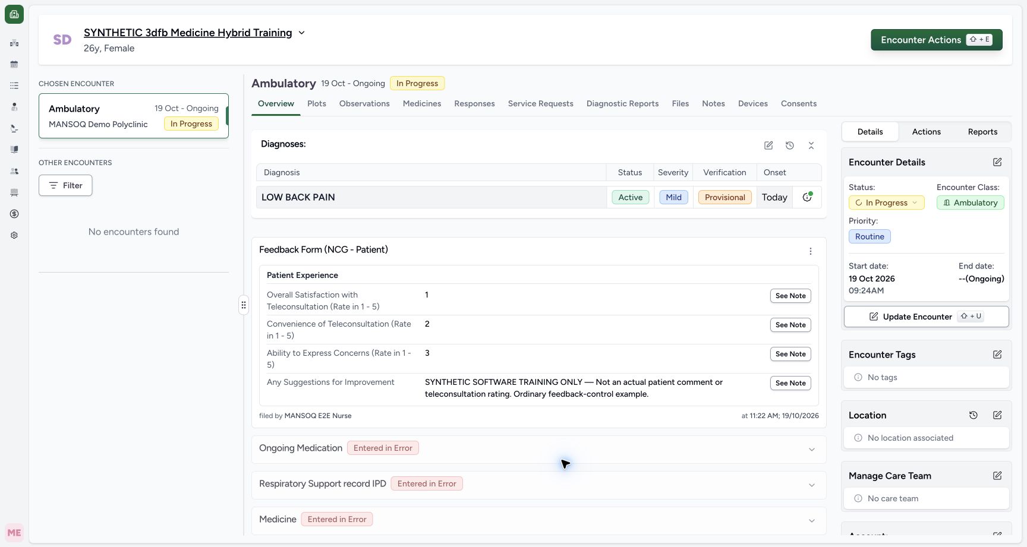
Task: See Note for Any Suggestions for Improvement
Action: pyautogui.click(x=790, y=383)
